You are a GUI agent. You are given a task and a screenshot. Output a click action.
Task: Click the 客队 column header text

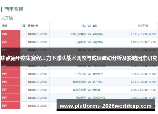[x=95, y=26]
